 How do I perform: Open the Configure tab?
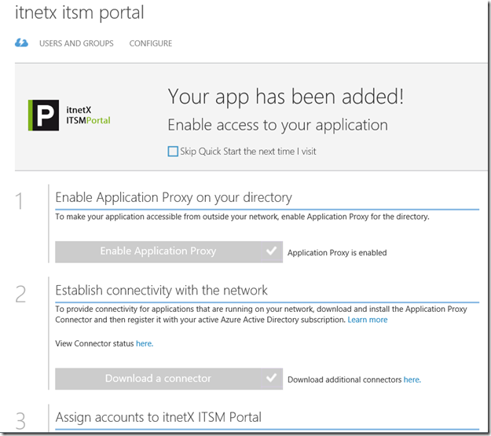(x=151, y=43)
